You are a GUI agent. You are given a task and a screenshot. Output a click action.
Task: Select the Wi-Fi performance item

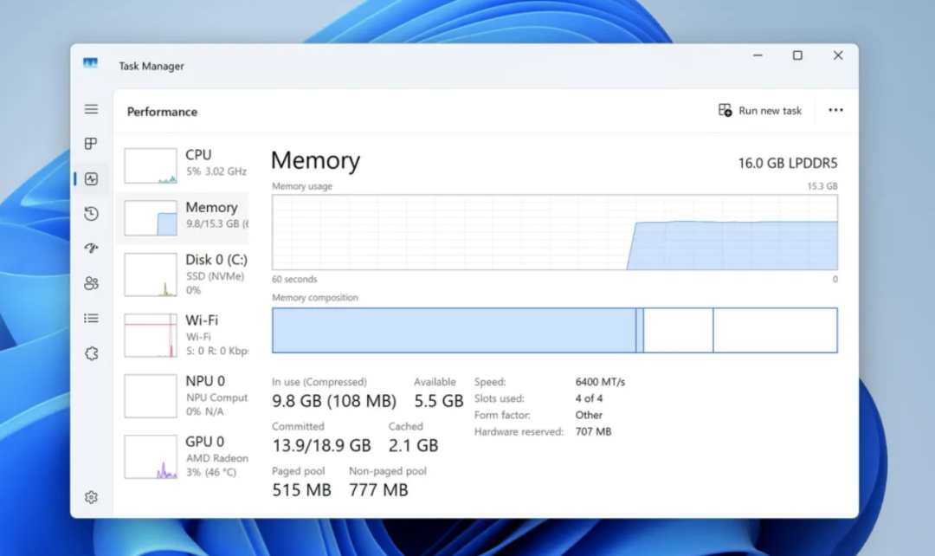click(184, 335)
